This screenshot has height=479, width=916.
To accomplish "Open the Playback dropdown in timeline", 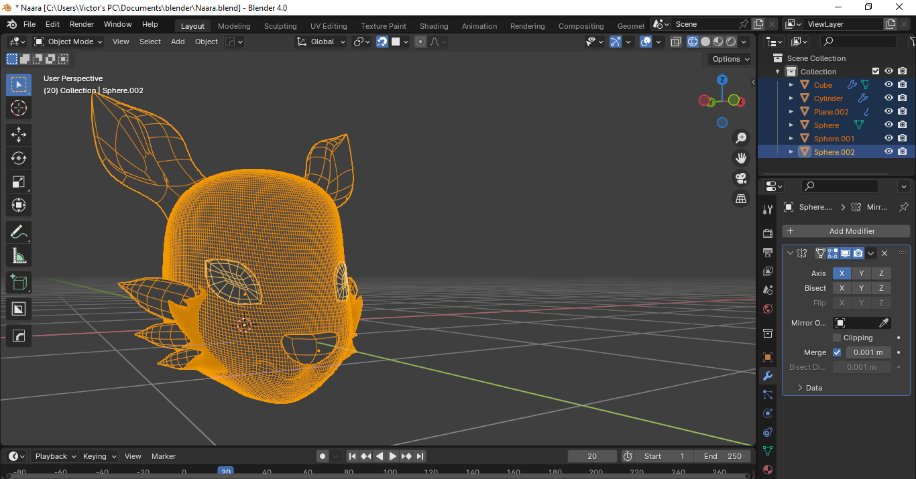I will (55, 456).
